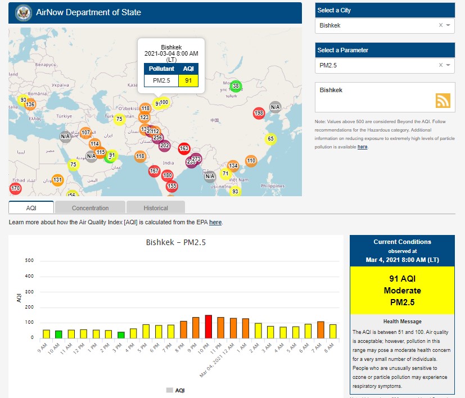Open the red map marker labeled 170
The height and width of the screenshot is (398, 465).
coord(15,188)
